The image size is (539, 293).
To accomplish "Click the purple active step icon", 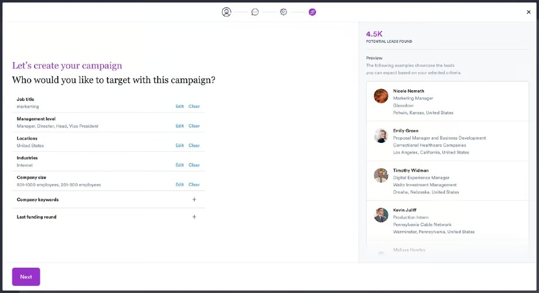I will click(x=312, y=12).
